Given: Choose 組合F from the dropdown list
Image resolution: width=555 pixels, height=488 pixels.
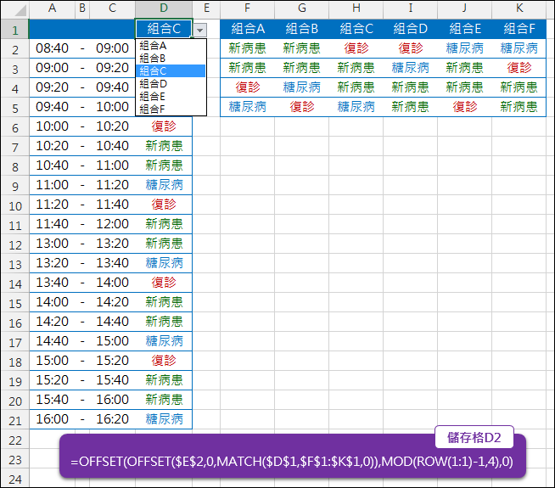Looking at the screenshot, I should (171, 109).
